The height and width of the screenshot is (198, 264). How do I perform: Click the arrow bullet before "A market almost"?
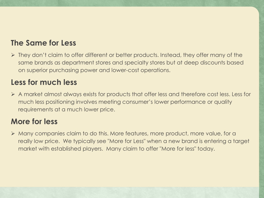pos(13,94)
